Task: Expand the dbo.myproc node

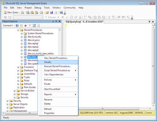Action: pyautogui.click(x=22, y=40)
